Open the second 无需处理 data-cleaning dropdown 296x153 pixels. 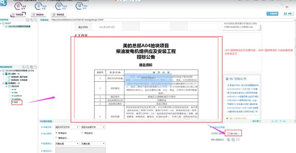pyautogui.click(x=93, y=144)
